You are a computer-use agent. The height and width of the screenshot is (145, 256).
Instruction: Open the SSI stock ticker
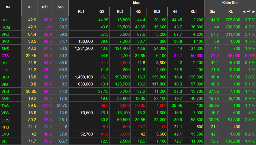tap(5, 20)
